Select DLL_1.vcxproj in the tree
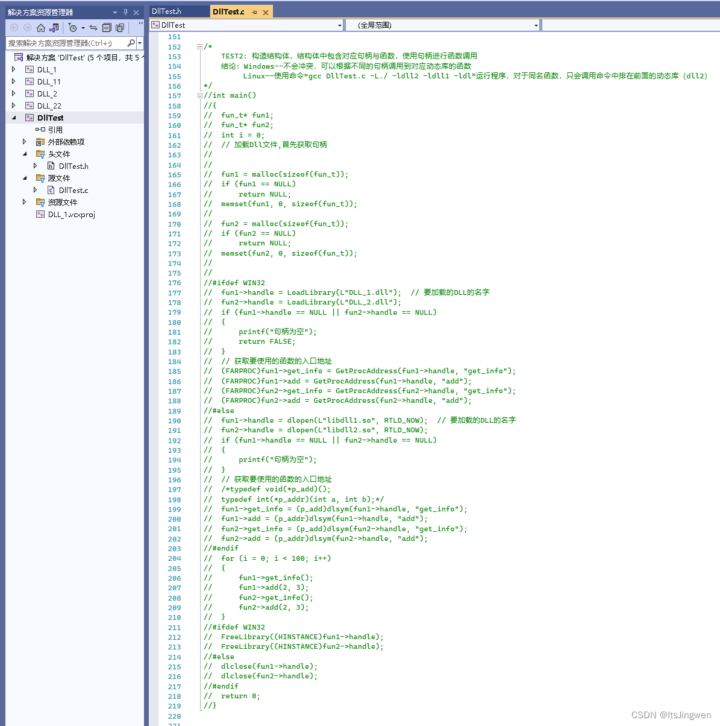This screenshot has width=720, height=726. point(72,214)
